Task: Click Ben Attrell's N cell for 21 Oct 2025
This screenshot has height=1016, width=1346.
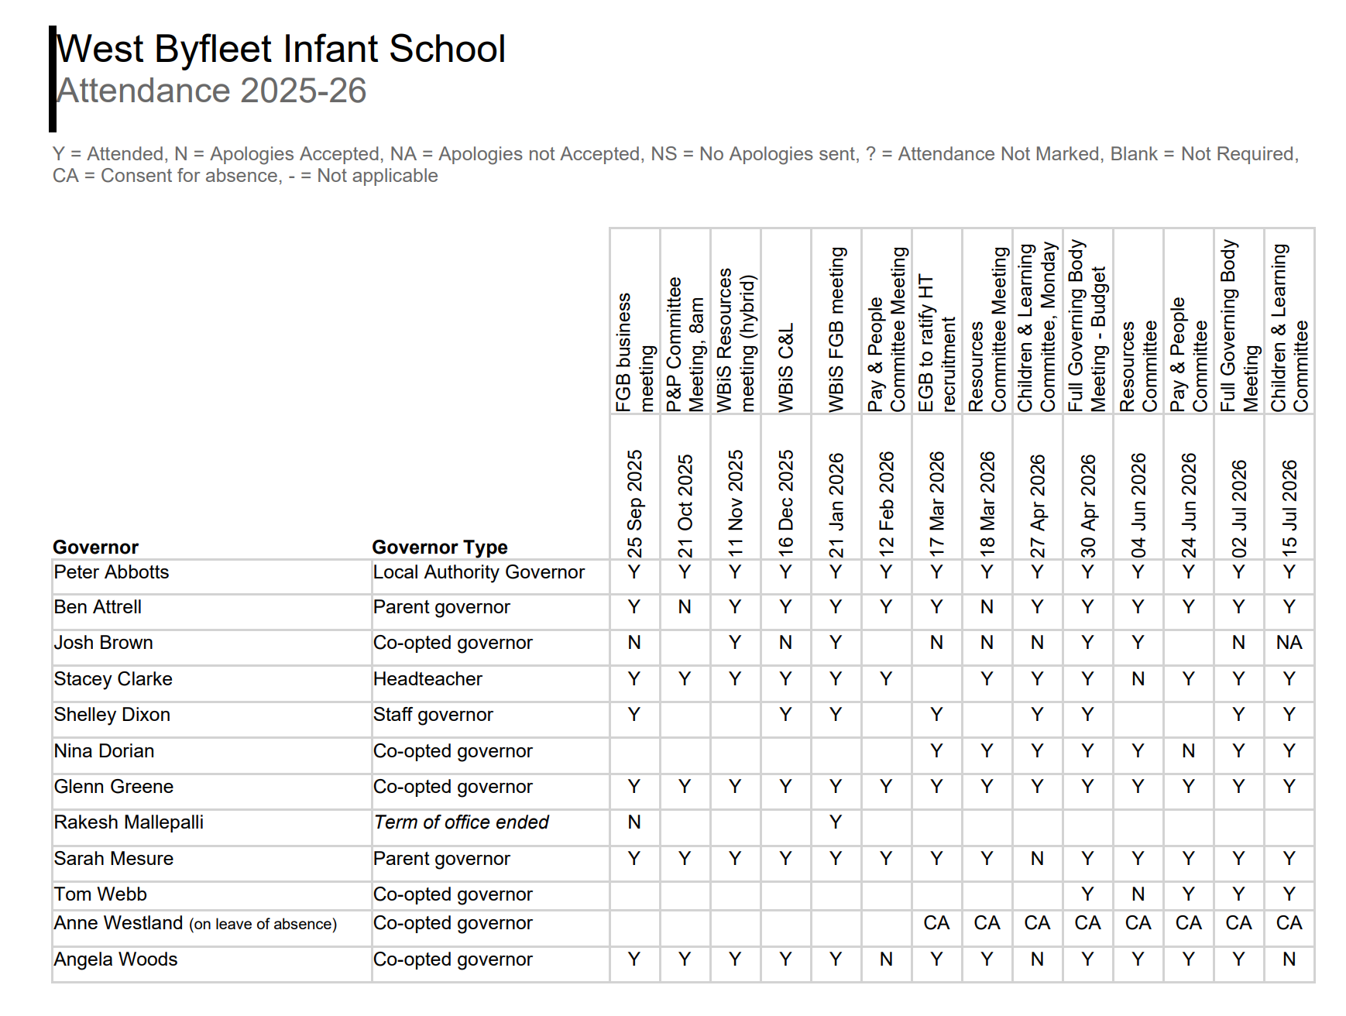Action: (685, 607)
